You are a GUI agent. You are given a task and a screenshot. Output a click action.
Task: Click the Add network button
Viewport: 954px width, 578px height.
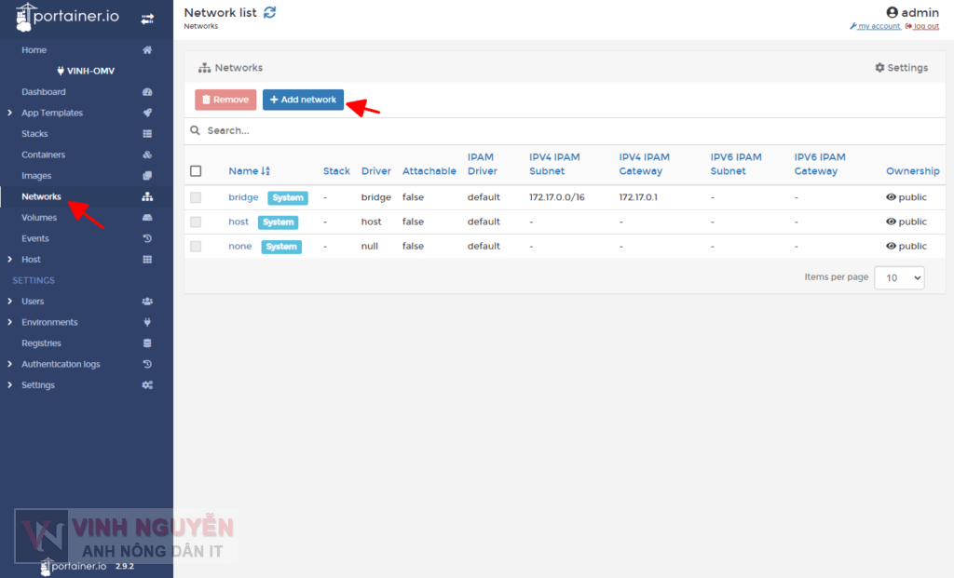[303, 99]
